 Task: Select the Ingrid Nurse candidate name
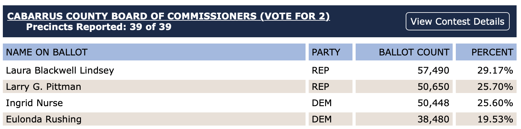click(x=34, y=103)
